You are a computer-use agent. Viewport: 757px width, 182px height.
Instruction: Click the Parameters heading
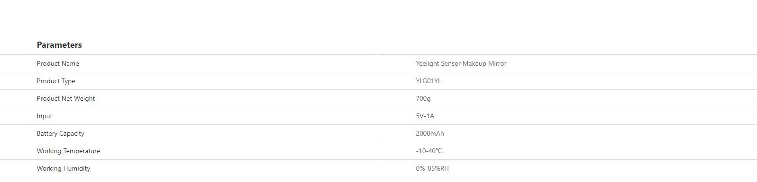(x=59, y=45)
